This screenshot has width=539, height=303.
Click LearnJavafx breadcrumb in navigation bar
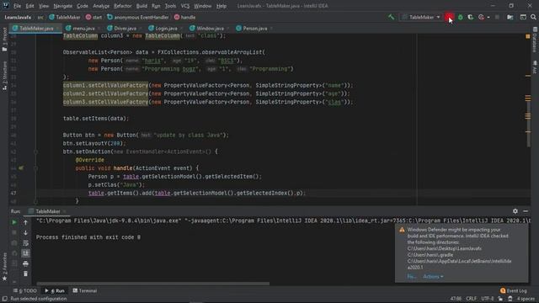click(x=18, y=17)
